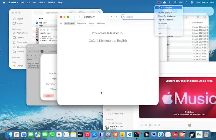Skip to previous track in Music
Screen dimensions: 216x140
[x=146, y=125]
